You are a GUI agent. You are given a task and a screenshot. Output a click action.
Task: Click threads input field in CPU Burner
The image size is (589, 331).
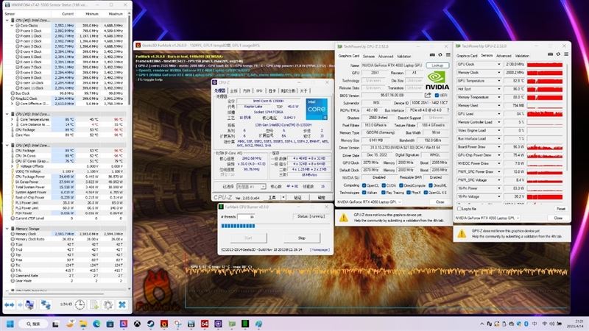tap(247, 216)
